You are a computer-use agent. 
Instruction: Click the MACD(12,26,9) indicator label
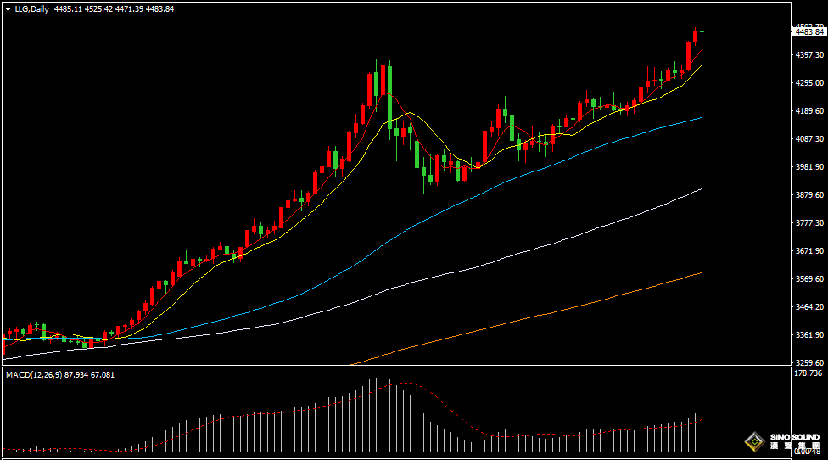(x=35, y=374)
